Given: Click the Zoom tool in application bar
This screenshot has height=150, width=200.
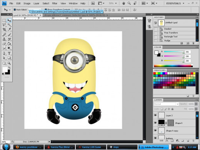Looking at the screenshot, I should point(129,3).
